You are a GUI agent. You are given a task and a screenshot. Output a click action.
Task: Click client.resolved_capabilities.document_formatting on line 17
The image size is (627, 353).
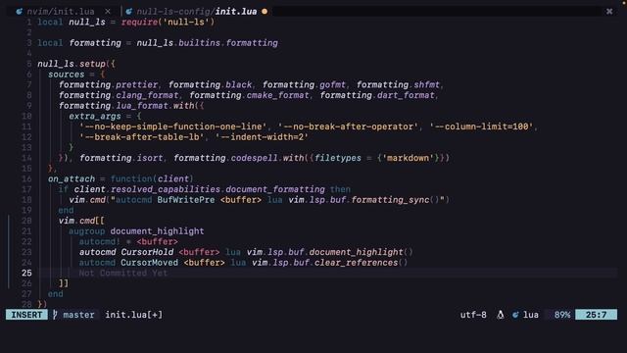[199, 189]
